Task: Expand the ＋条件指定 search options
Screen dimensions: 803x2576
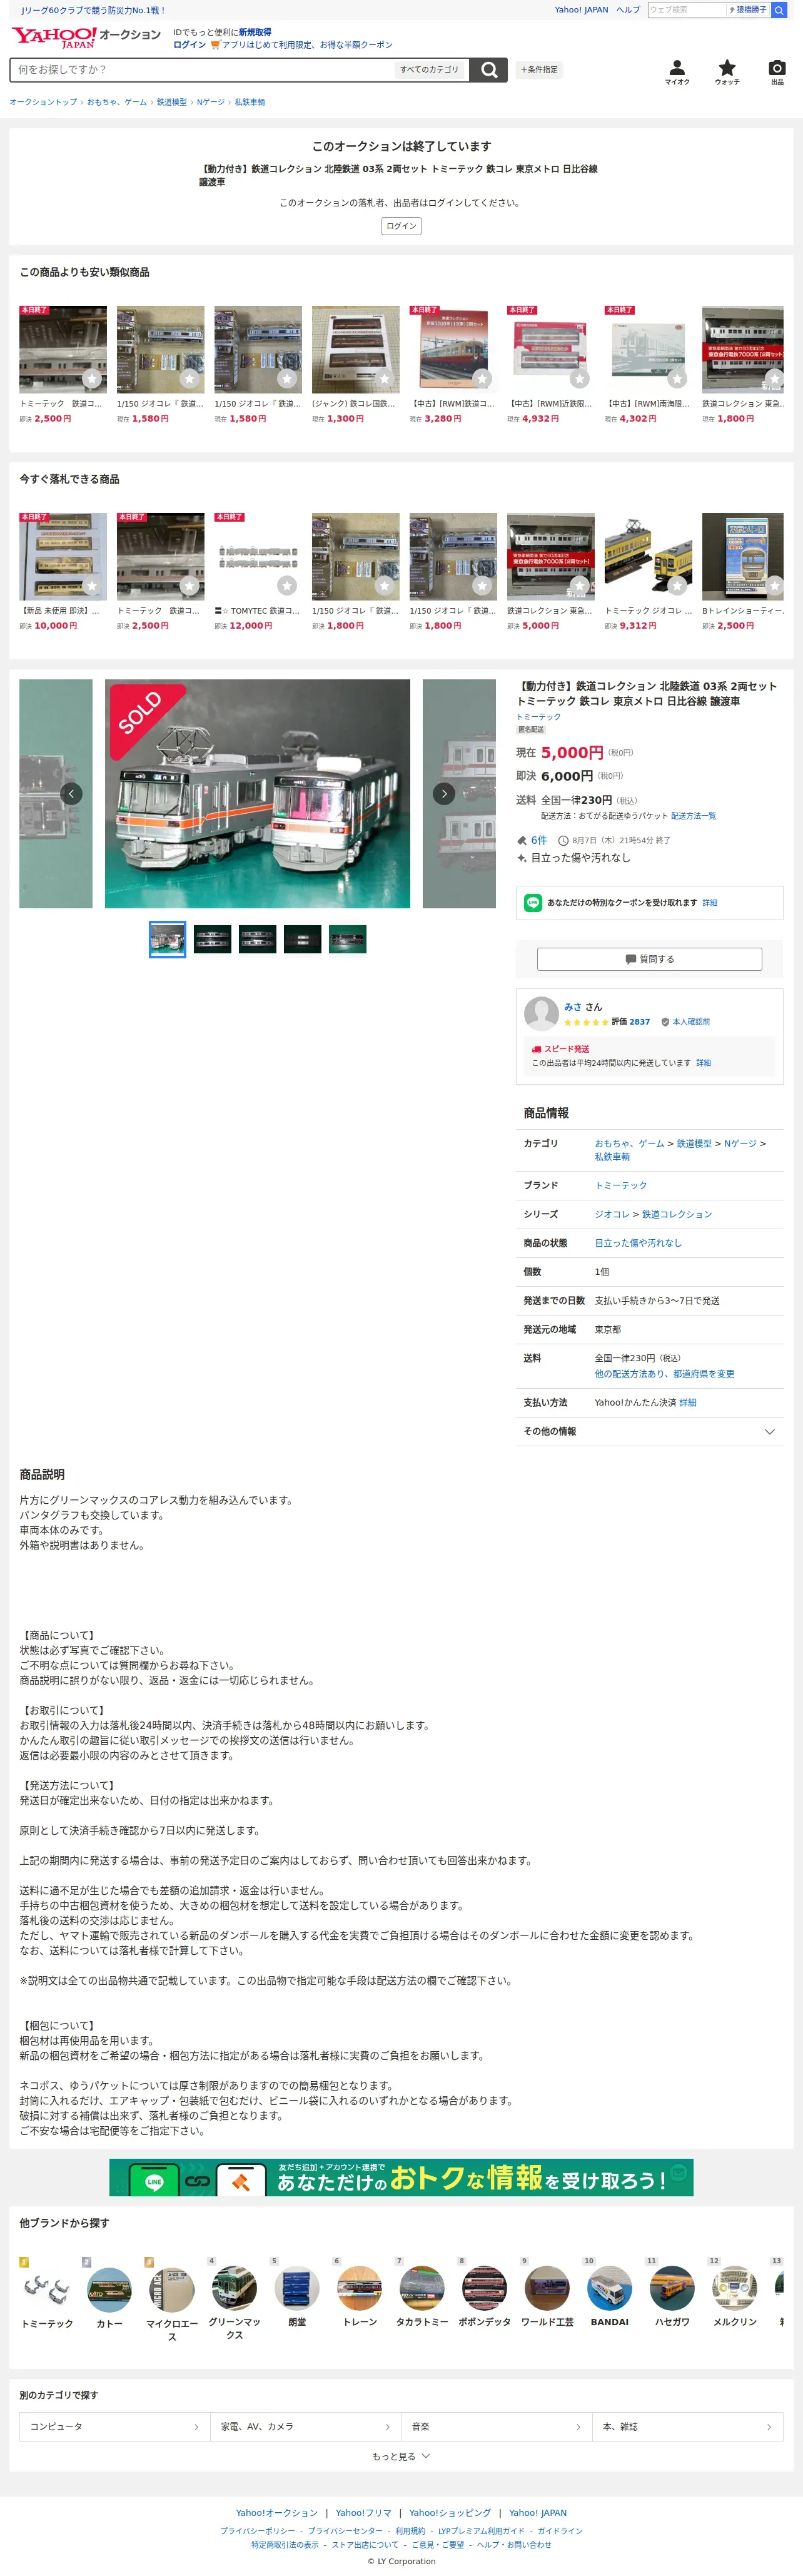Action: tap(539, 70)
